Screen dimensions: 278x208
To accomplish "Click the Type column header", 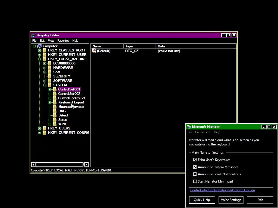I will pos(140,46).
